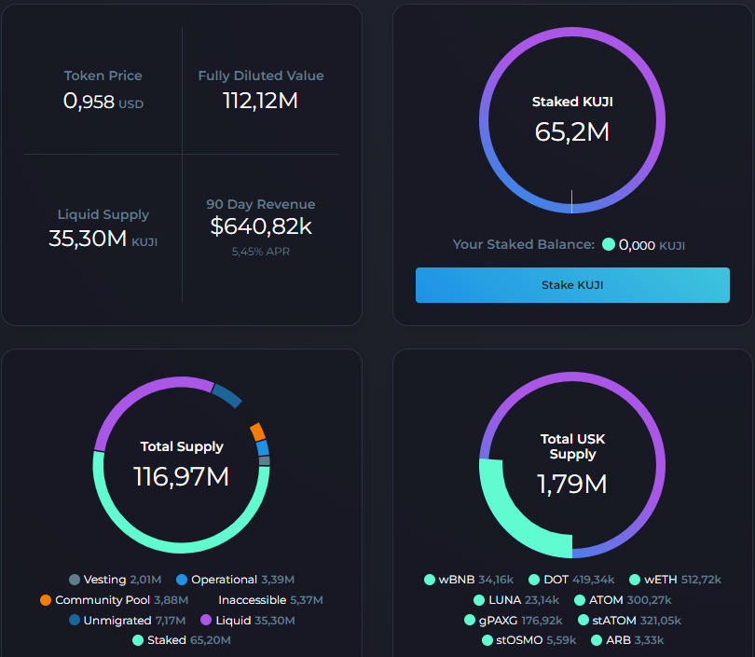Image resolution: width=755 pixels, height=657 pixels.
Task: Click the Staked KUJI 65,2M value
Action: [x=572, y=132]
